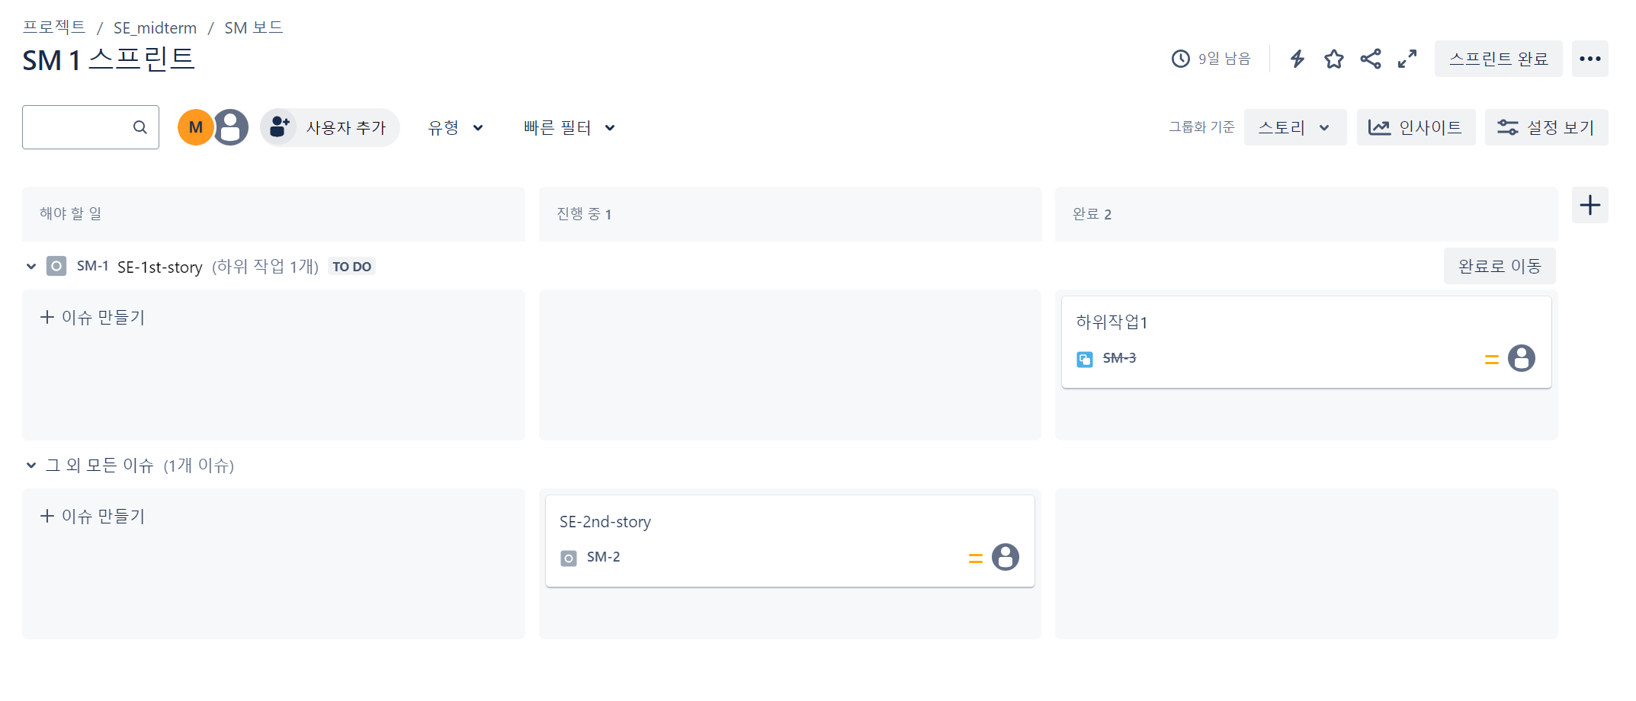Image resolution: width=1636 pixels, height=701 pixels.
Task: Click the assignee avatar on SM-3 card
Action: point(1521,358)
